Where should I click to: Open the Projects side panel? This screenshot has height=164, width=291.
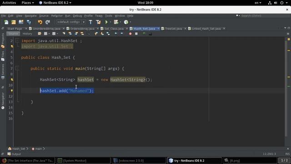3,41
